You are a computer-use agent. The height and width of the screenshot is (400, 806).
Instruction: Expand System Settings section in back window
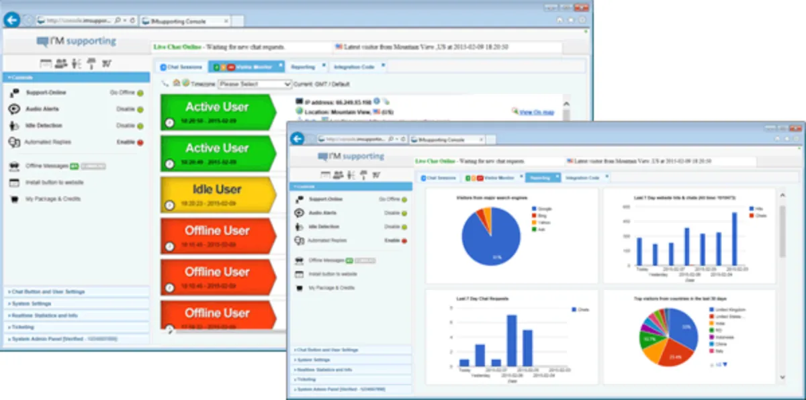tap(76, 303)
